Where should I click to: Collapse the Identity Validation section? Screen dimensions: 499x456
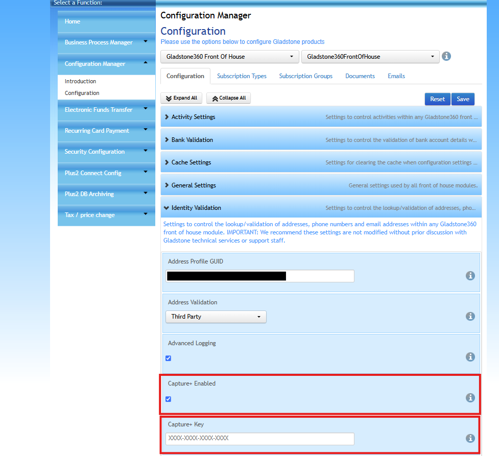[x=321, y=207]
